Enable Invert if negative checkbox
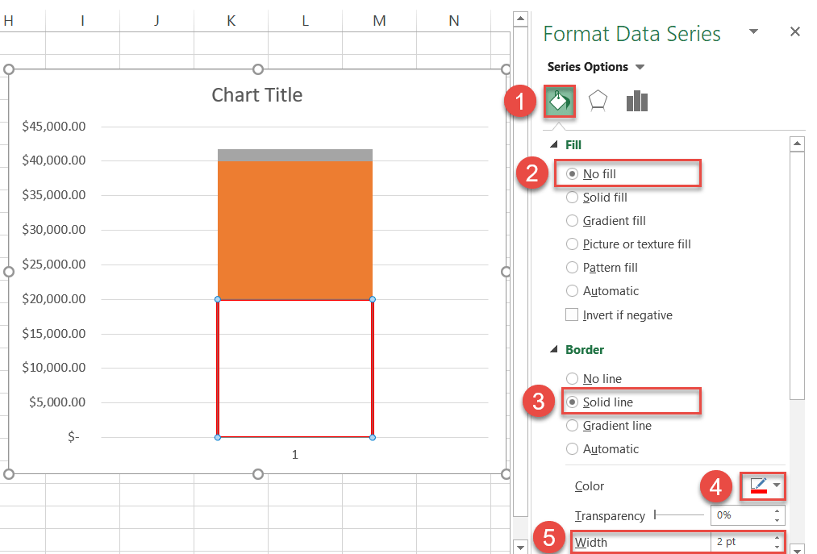The width and height of the screenshot is (817, 554). coord(573,315)
